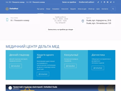Open address Львів, вул. Караджича, 29 Б
The width and height of the screenshot is (121, 91).
coord(99,20)
